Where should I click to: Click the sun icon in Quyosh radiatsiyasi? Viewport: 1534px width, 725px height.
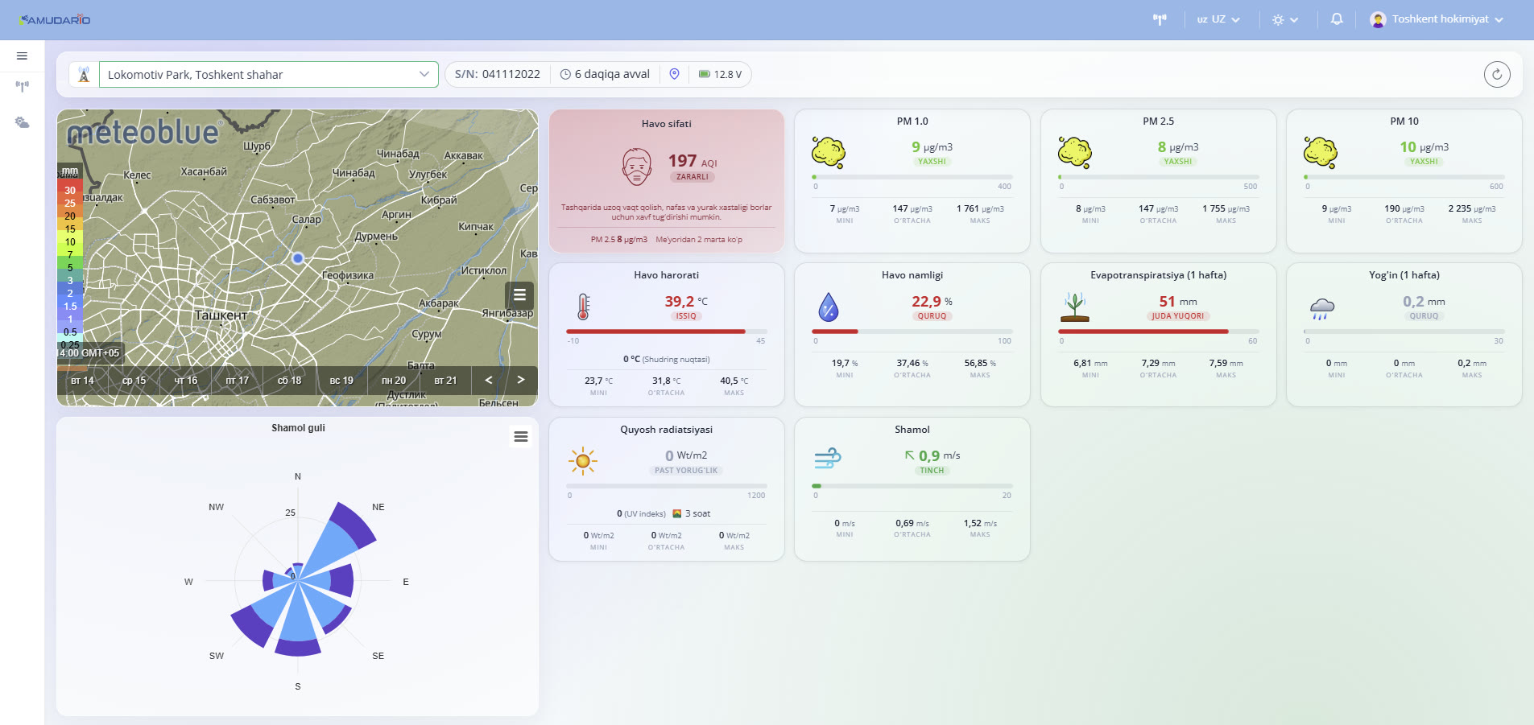click(x=583, y=461)
